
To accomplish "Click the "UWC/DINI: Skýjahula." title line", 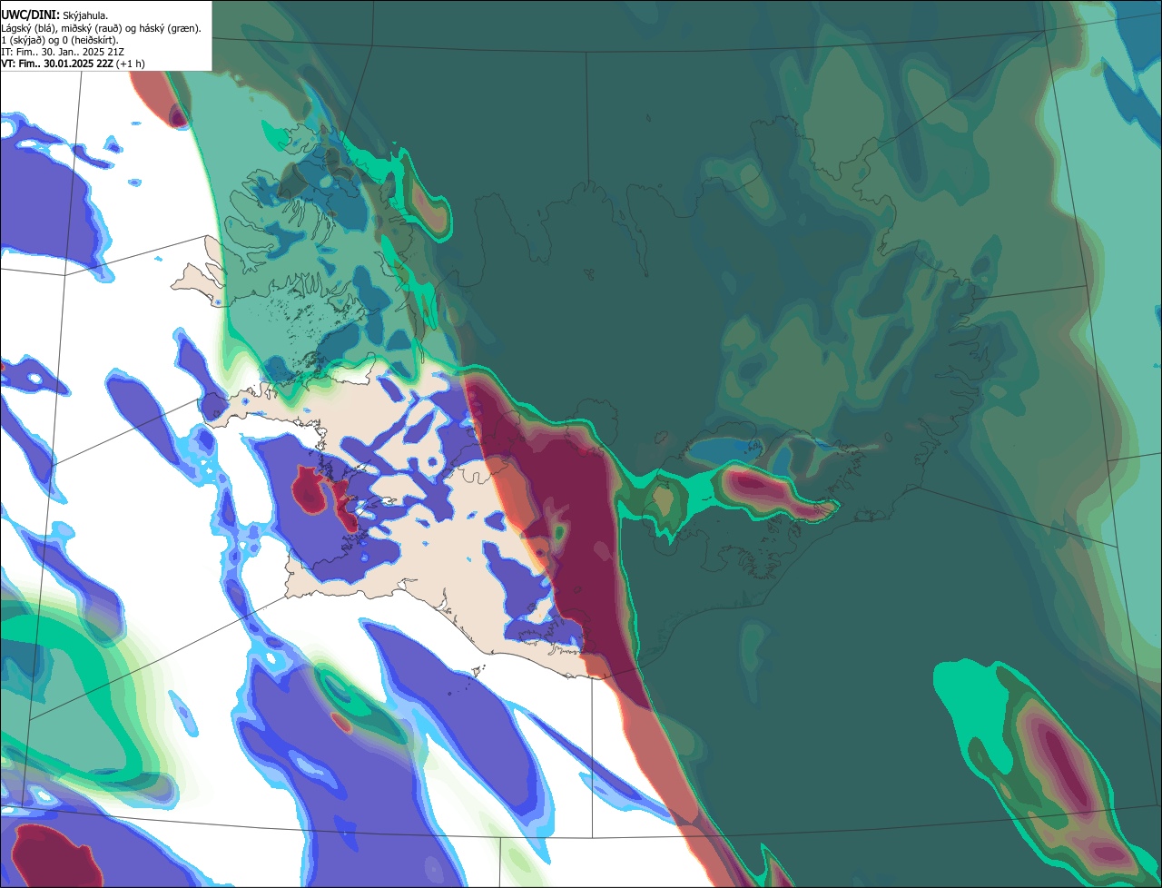I will 54,15.
